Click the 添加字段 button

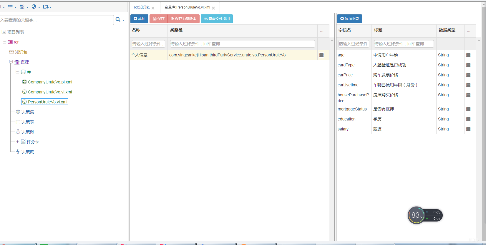pyautogui.click(x=349, y=19)
